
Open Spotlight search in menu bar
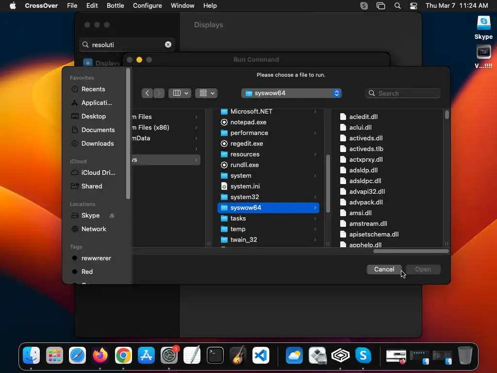coord(398,6)
